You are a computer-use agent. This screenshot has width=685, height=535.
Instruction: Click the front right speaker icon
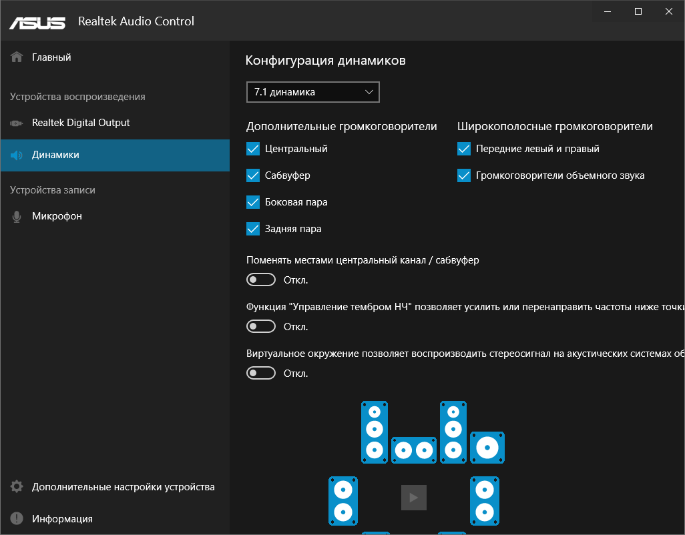point(453,432)
